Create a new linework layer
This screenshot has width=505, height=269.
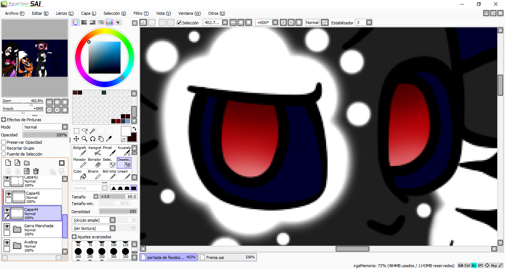[x=17, y=163]
